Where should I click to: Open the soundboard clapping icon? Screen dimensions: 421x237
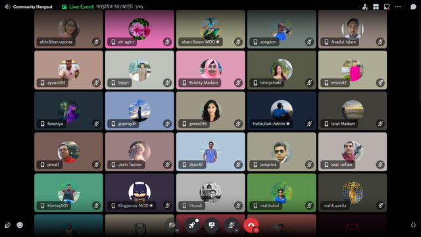(x=8, y=225)
